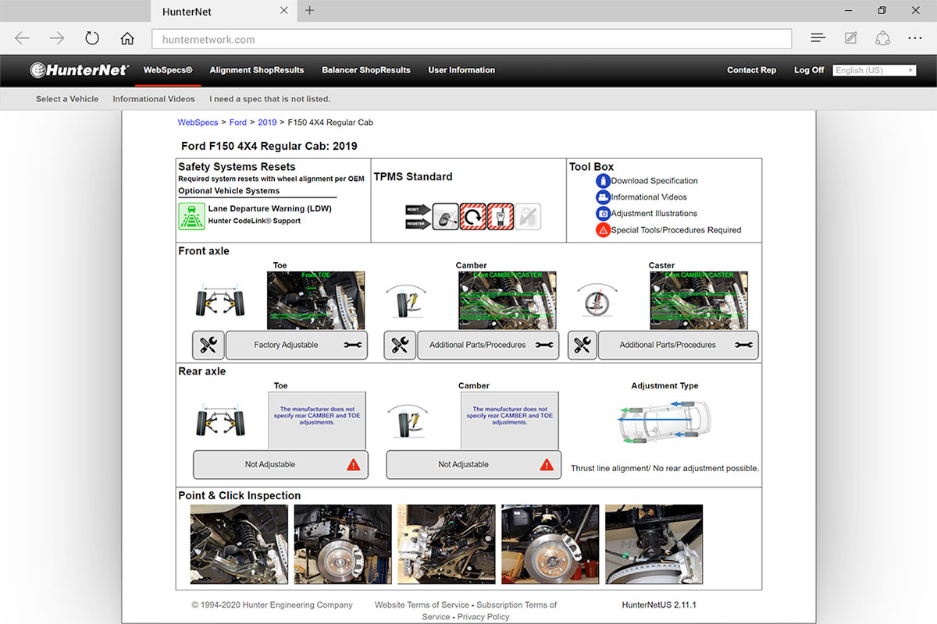Open third Point & Click inspection photo
Screen dimensions: 937x624
click(447, 544)
